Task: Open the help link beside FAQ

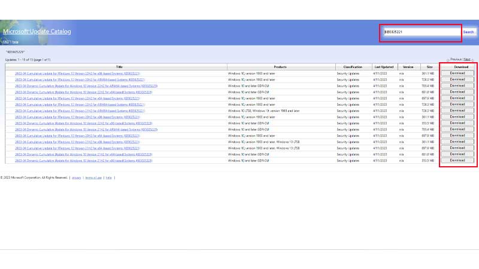Action: [x=16, y=42]
